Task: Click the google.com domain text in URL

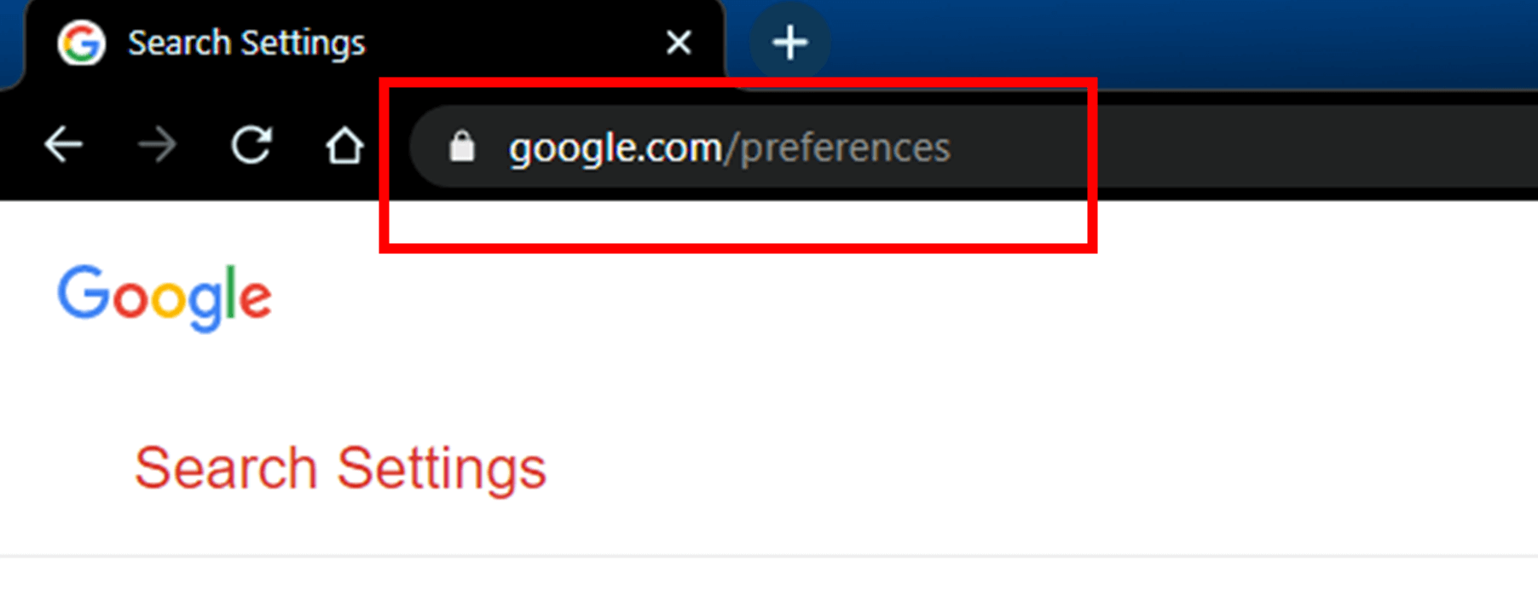Action: tap(615, 148)
